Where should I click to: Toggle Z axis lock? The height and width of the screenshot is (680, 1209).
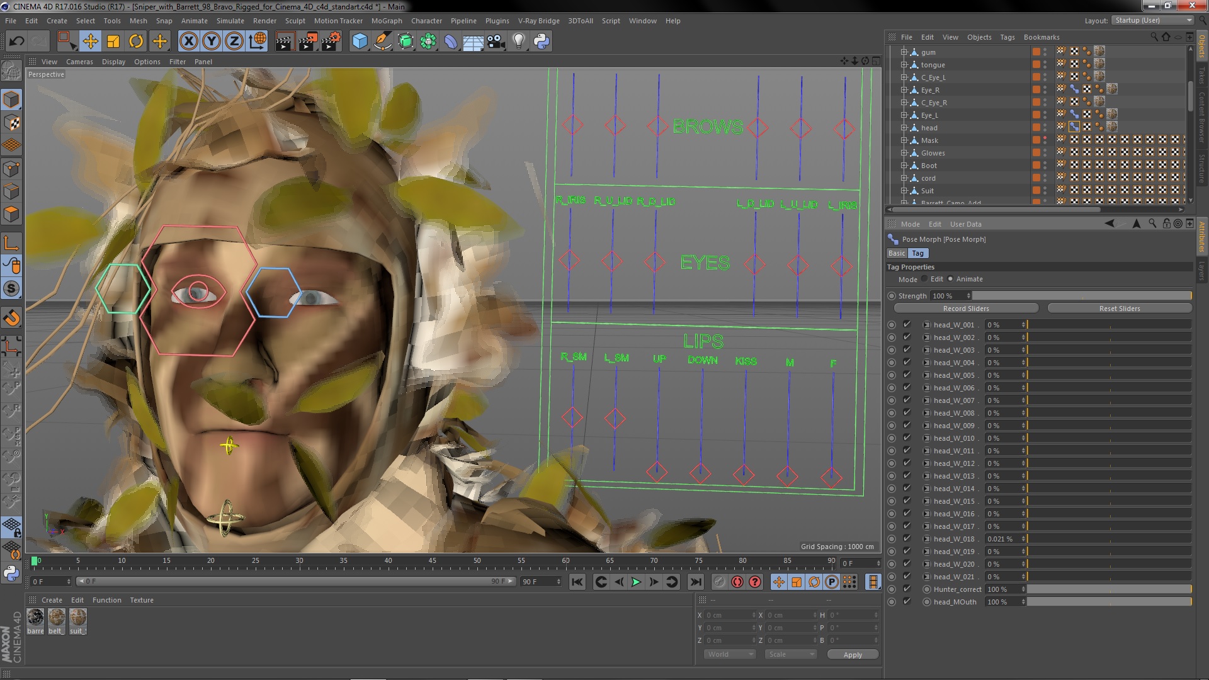234,42
